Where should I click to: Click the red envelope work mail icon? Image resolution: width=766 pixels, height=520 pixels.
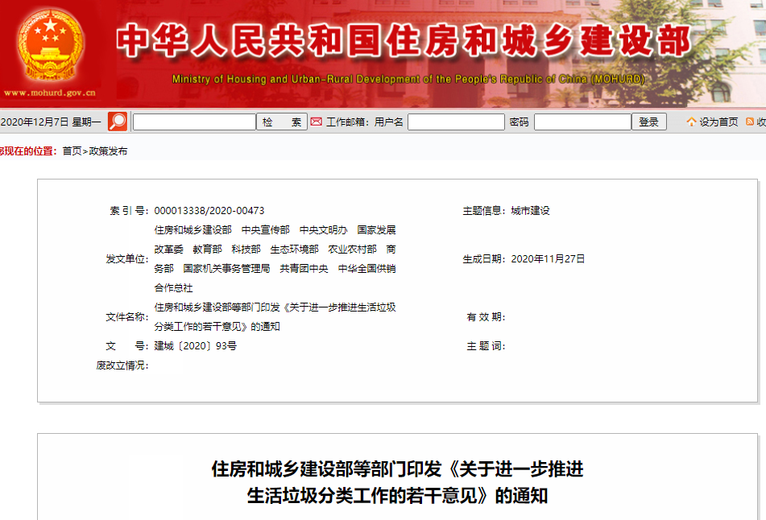coord(317,122)
